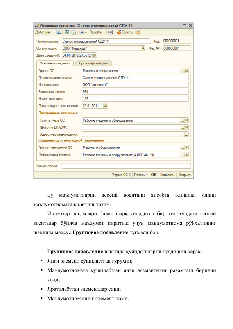Click the Комментарий input field

click(x=126, y=166)
